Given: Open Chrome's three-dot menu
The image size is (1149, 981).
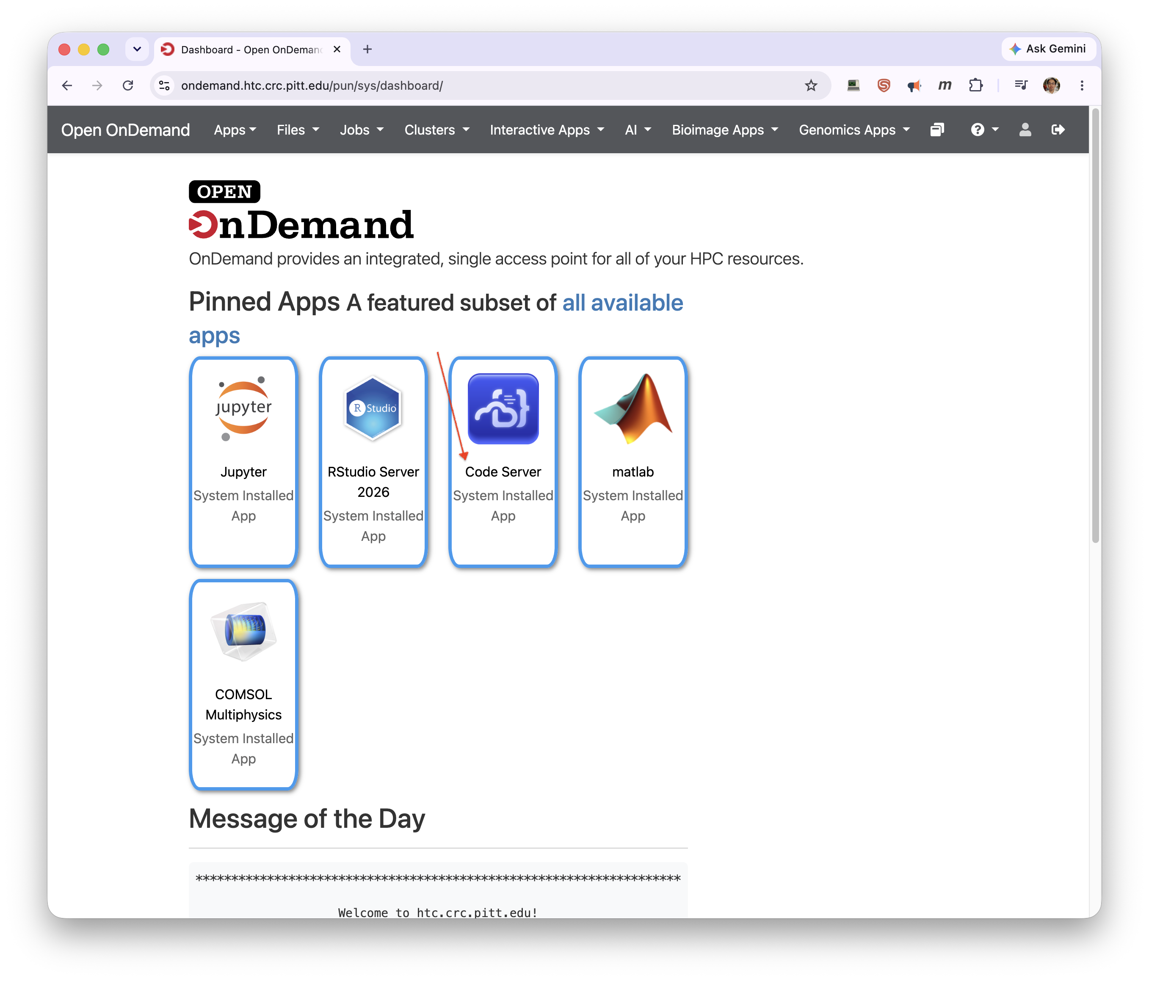Looking at the screenshot, I should (x=1082, y=85).
